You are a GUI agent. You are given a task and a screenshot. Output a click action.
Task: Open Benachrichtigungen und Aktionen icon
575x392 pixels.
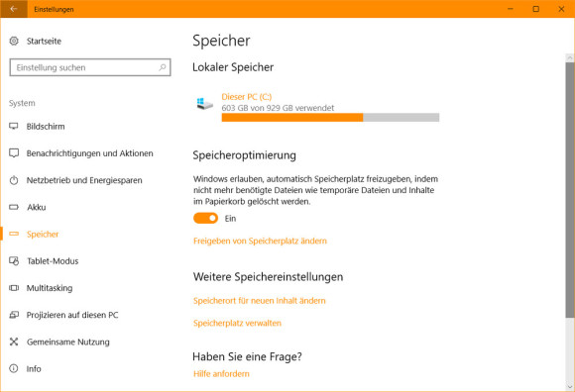[x=14, y=153]
